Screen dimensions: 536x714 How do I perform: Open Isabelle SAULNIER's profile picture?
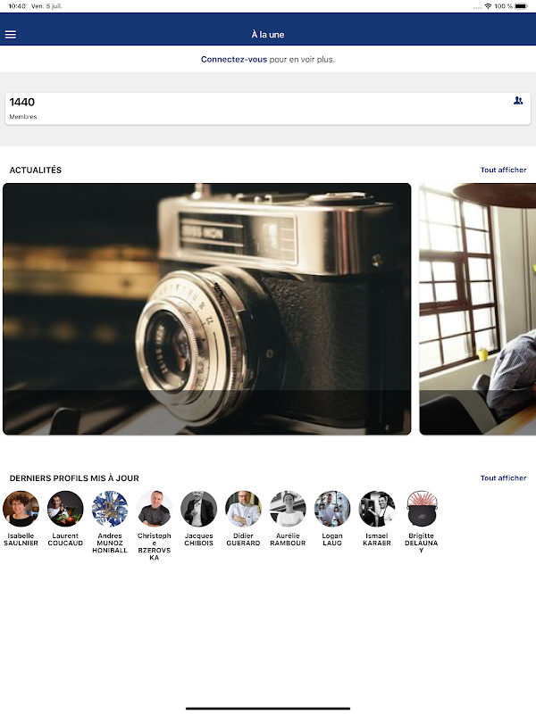coord(21,509)
